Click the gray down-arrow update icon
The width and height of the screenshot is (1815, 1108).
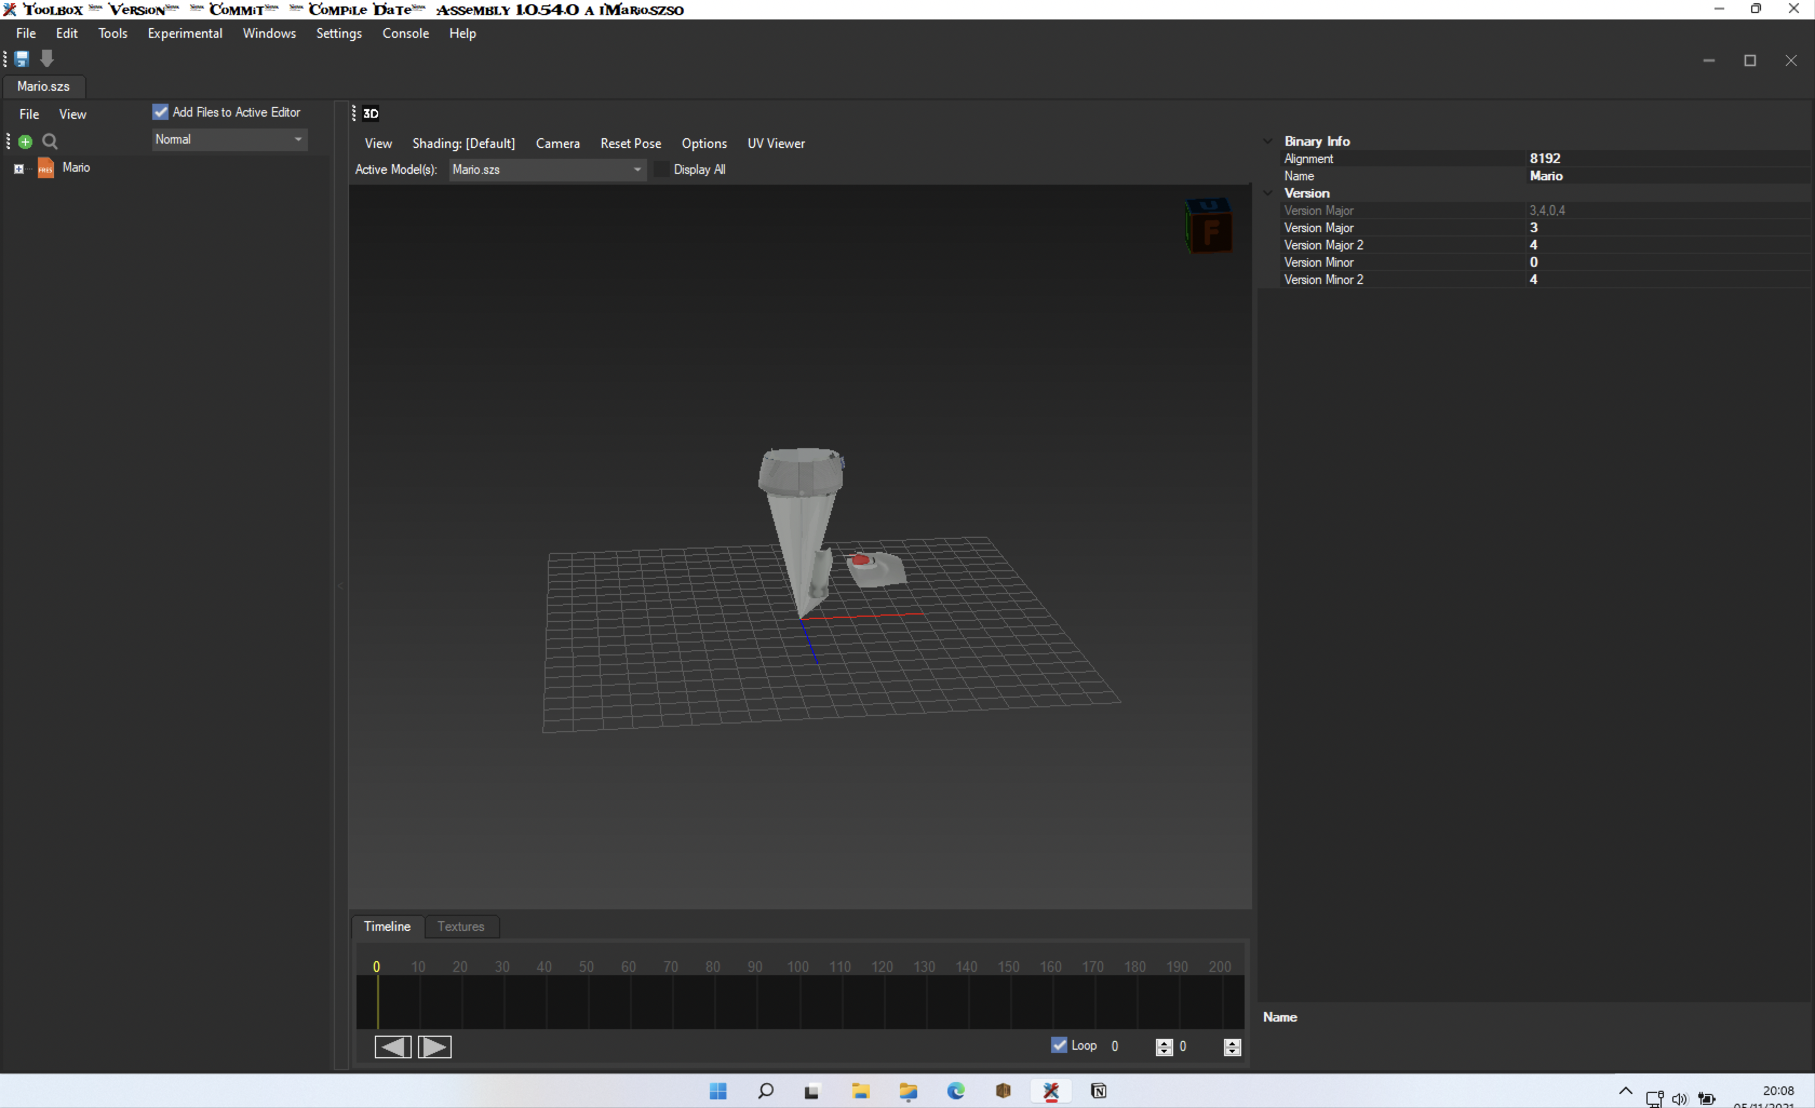coord(47,59)
